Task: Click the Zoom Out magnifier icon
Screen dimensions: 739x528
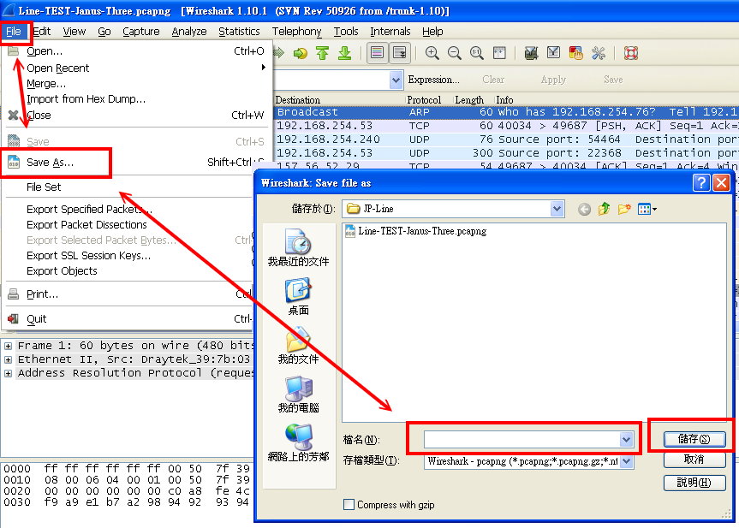Action: coord(455,53)
